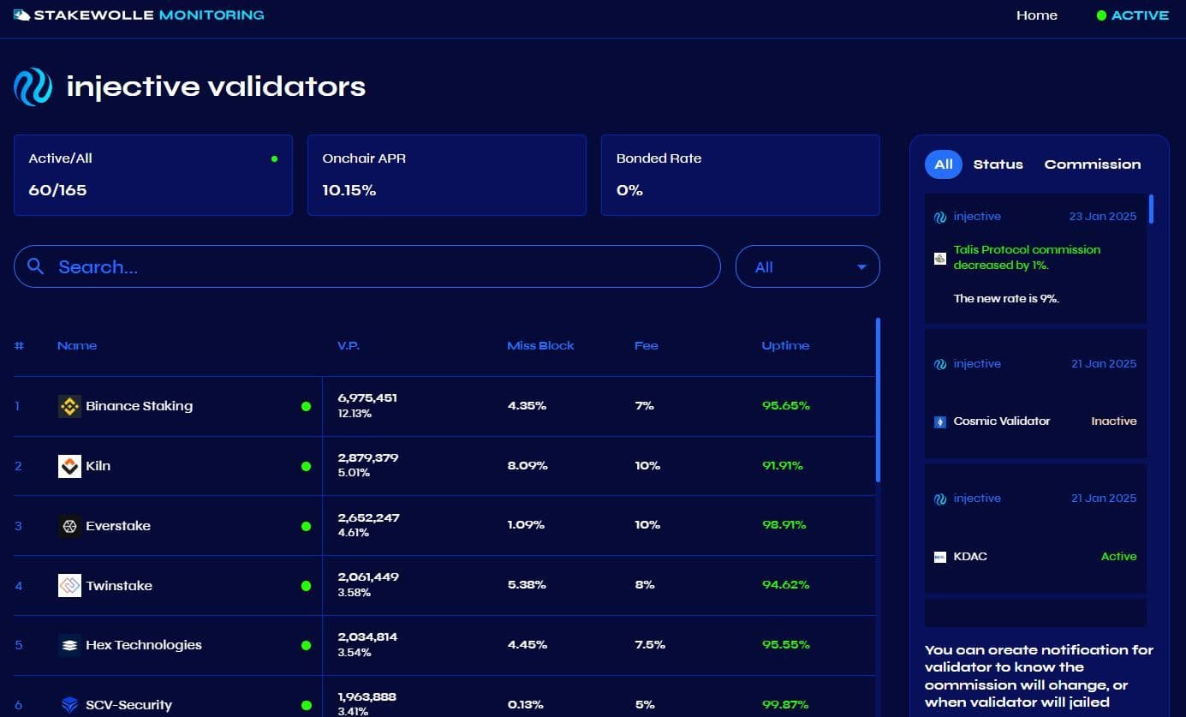Click green status dot for Binance Staking
This screenshot has width=1186, height=717.
point(306,406)
